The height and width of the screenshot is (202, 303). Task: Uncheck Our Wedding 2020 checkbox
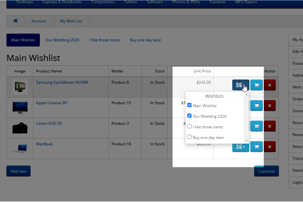(189, 116)
